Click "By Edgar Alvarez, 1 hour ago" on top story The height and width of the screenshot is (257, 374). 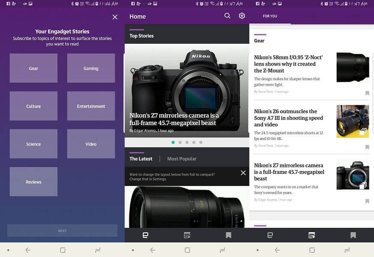152,131
